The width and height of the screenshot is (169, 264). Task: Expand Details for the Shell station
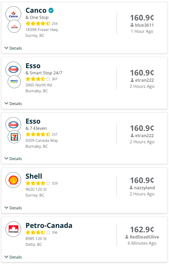coord(13,208)
